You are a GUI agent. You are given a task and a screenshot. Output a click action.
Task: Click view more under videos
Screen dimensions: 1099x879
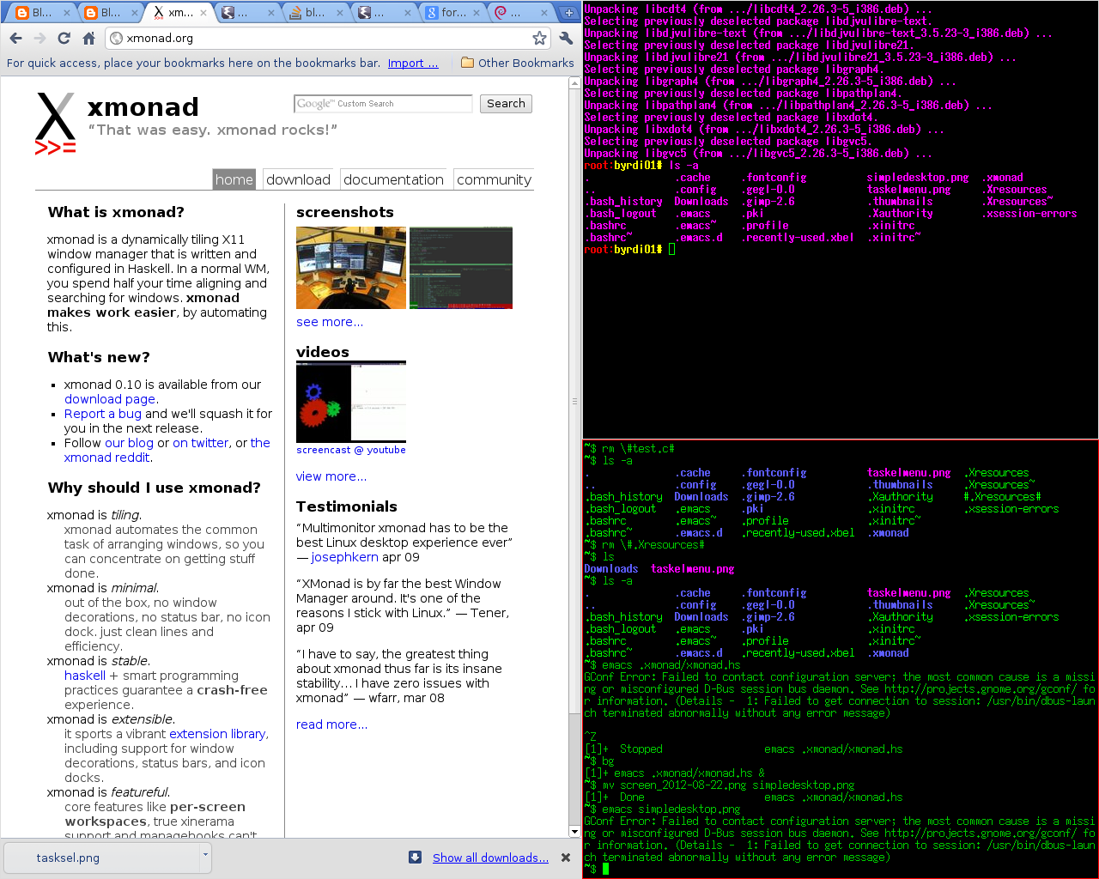331,476
